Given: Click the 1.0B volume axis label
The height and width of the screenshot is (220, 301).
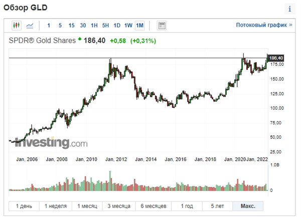Looking at the screenshot, I should [275, 165].
